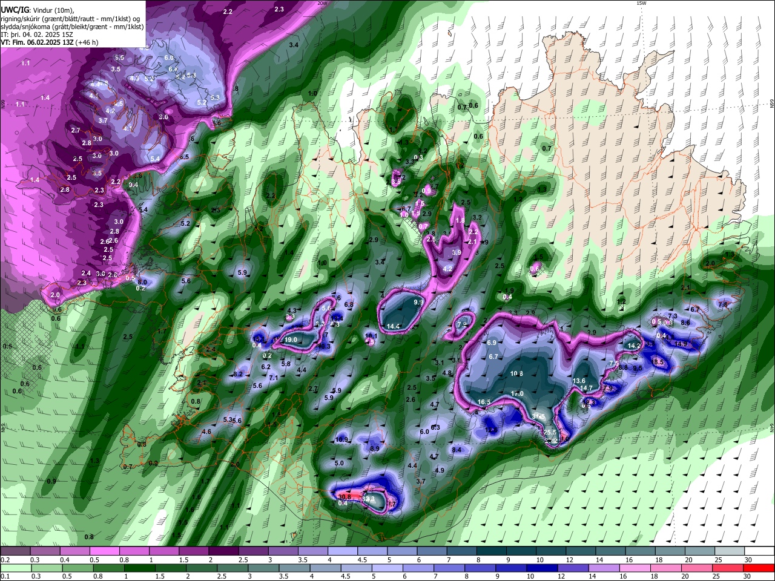Click the slydda/snjókoma legend description line
775x581 pixels.
click(73, 27)
